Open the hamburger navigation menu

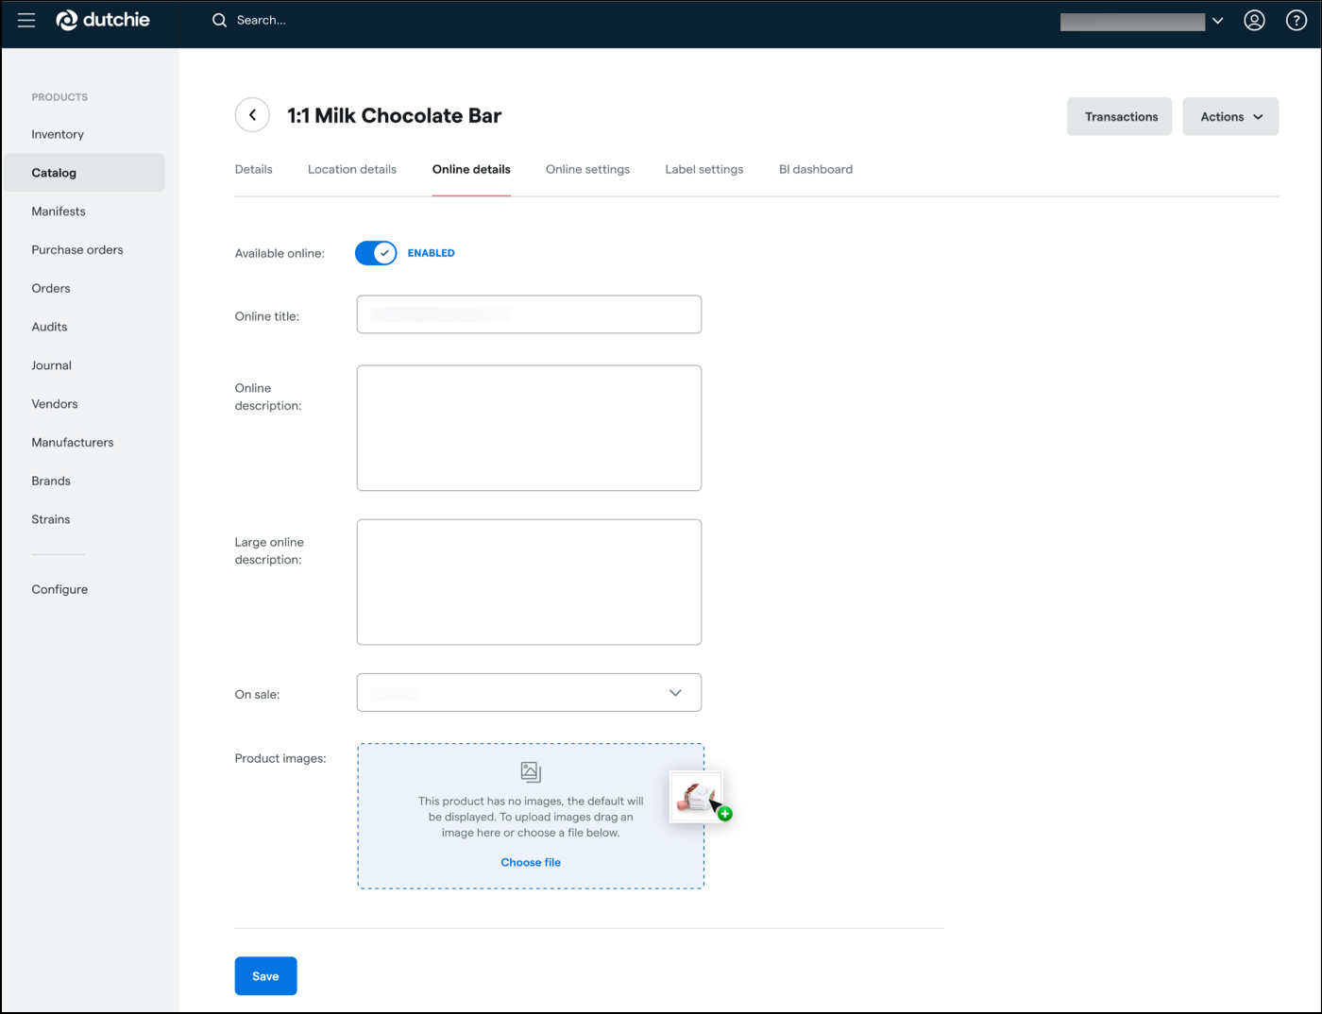click(x=26, y=20)
